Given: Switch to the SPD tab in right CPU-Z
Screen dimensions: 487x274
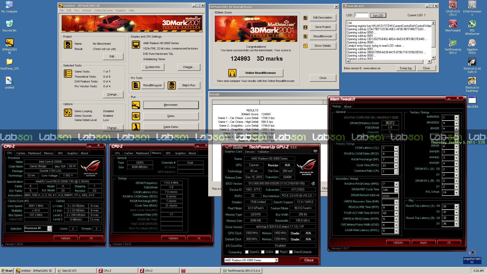Looking at the screenshot, I should pyautogui.click(x=168, y=153).
